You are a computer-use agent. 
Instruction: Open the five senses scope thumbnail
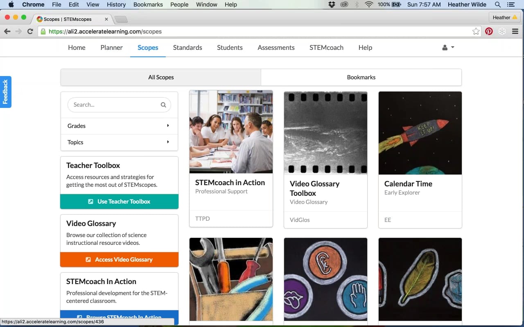click(x=325, y=279)
